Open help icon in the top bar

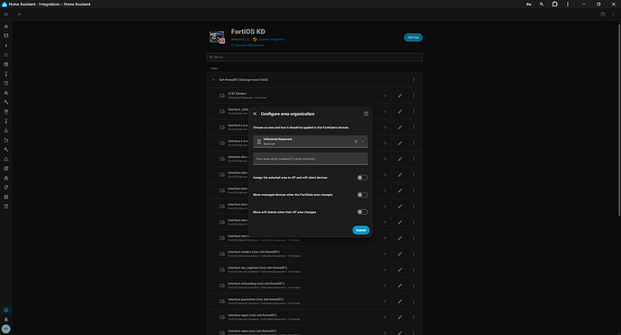(603, 14)
